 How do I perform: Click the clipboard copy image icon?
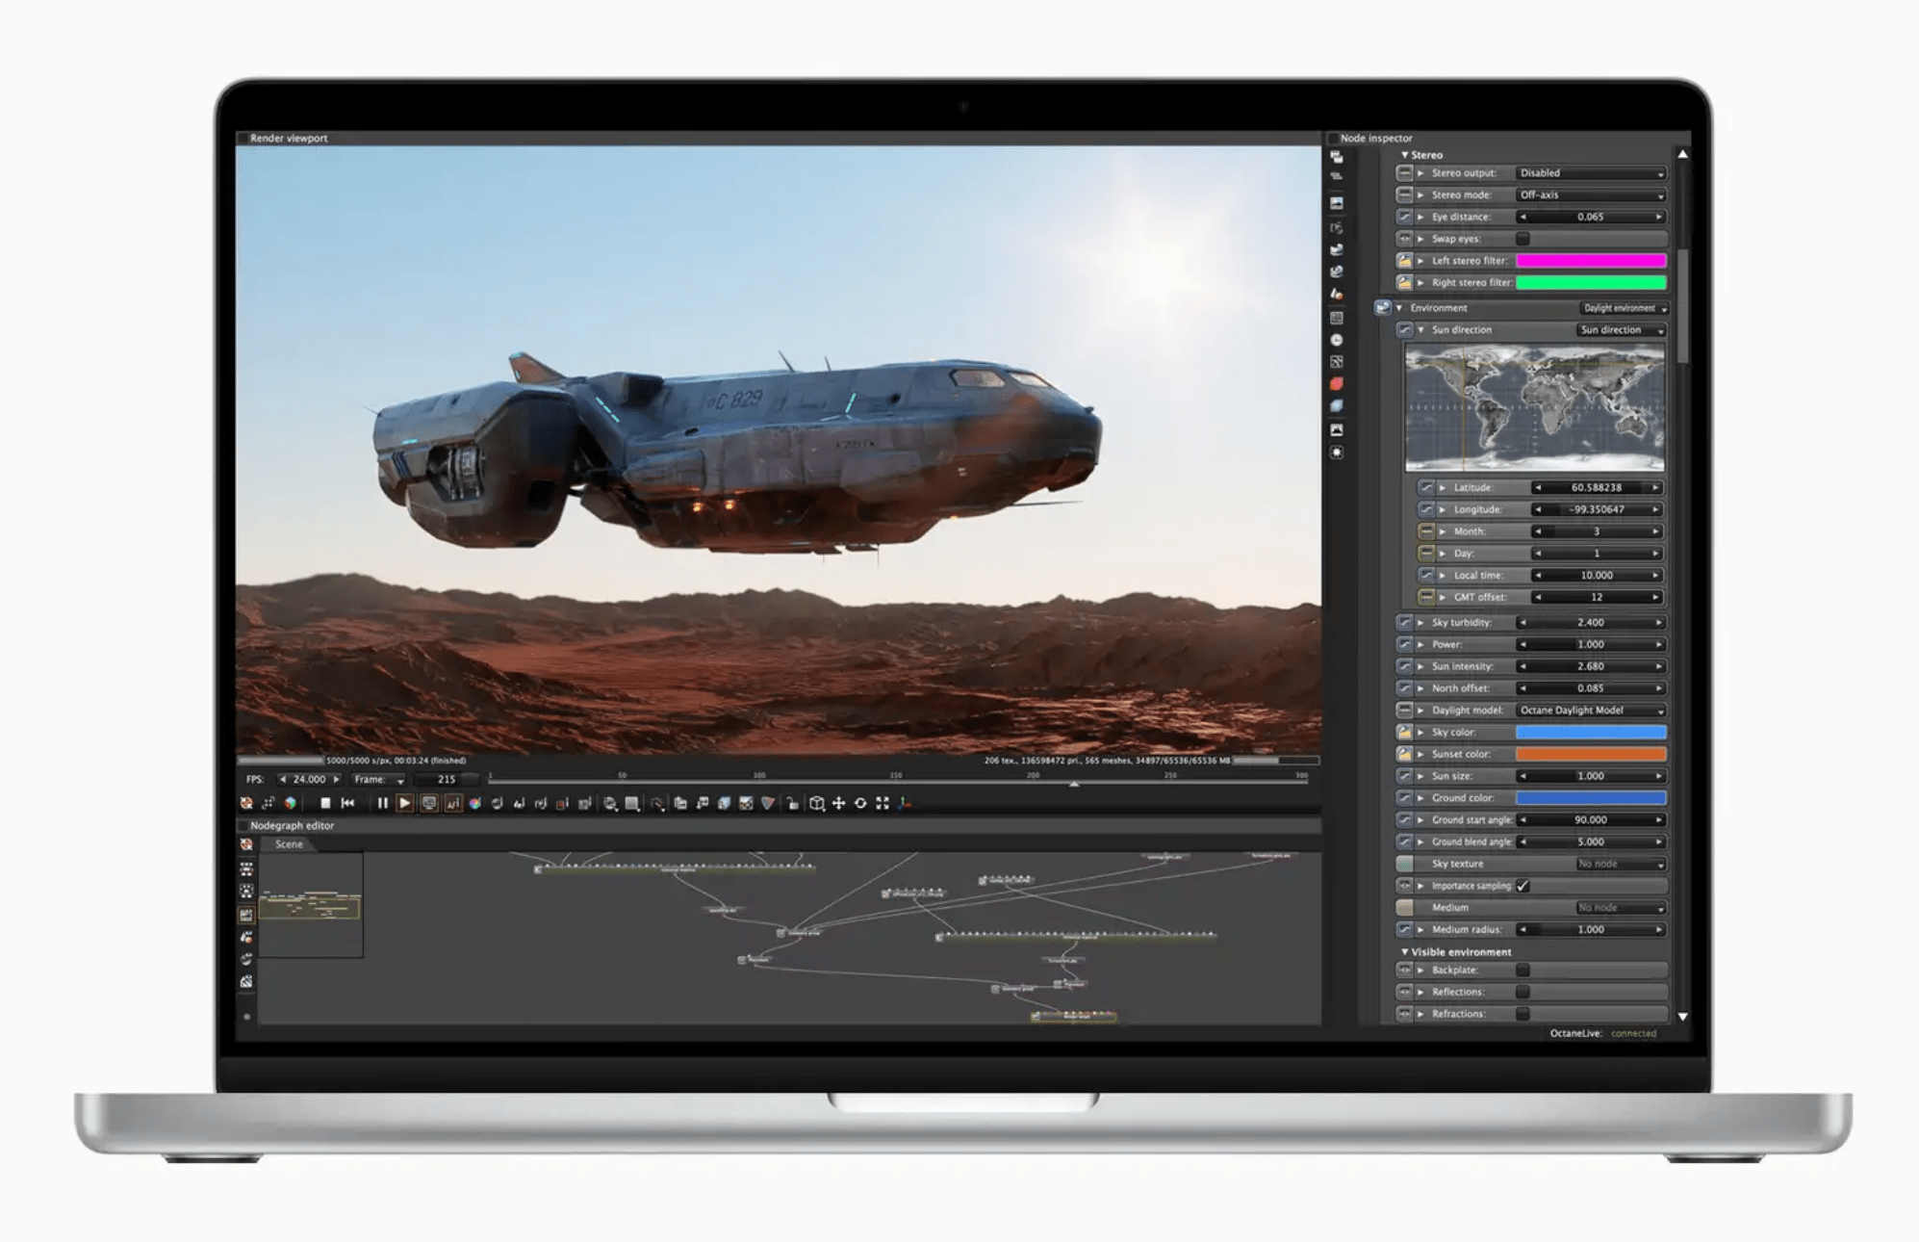680,803
